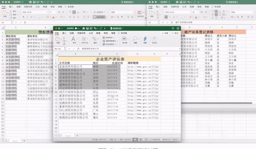
Task: Switch front window to Page Layout view icon
Action: coord(140,139)
